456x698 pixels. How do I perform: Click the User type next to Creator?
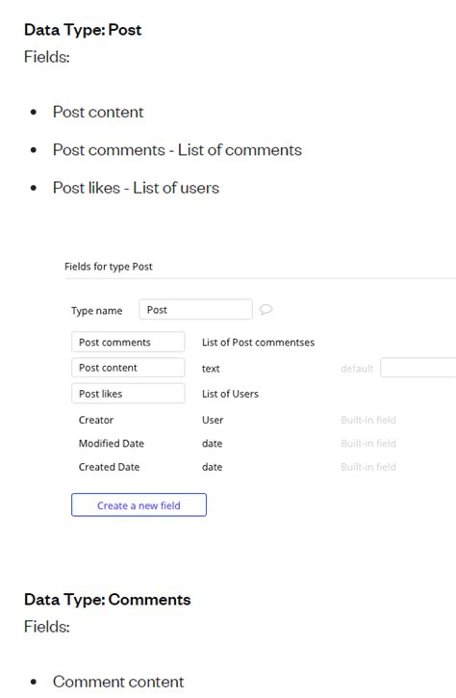213,420
